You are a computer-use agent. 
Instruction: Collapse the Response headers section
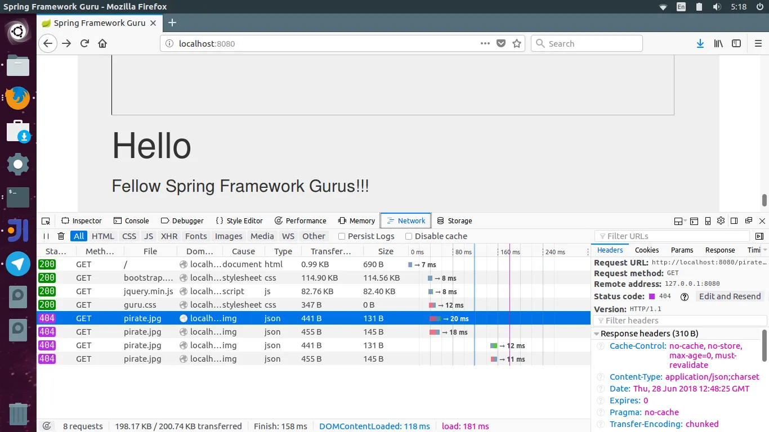pos(597,334)
